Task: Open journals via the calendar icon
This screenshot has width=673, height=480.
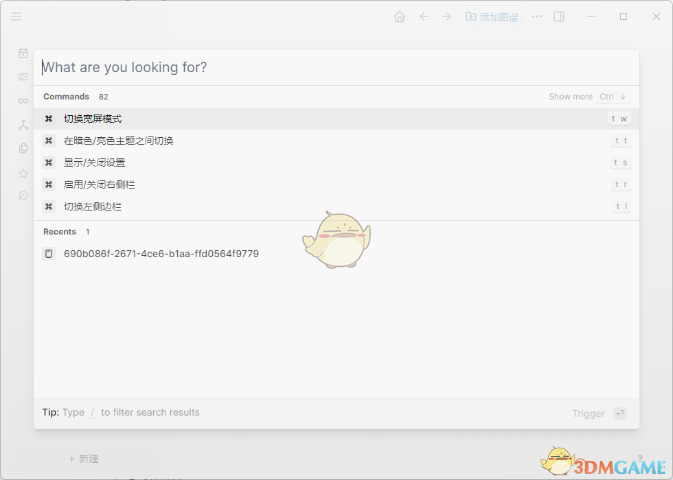Action: pos(23,52)
